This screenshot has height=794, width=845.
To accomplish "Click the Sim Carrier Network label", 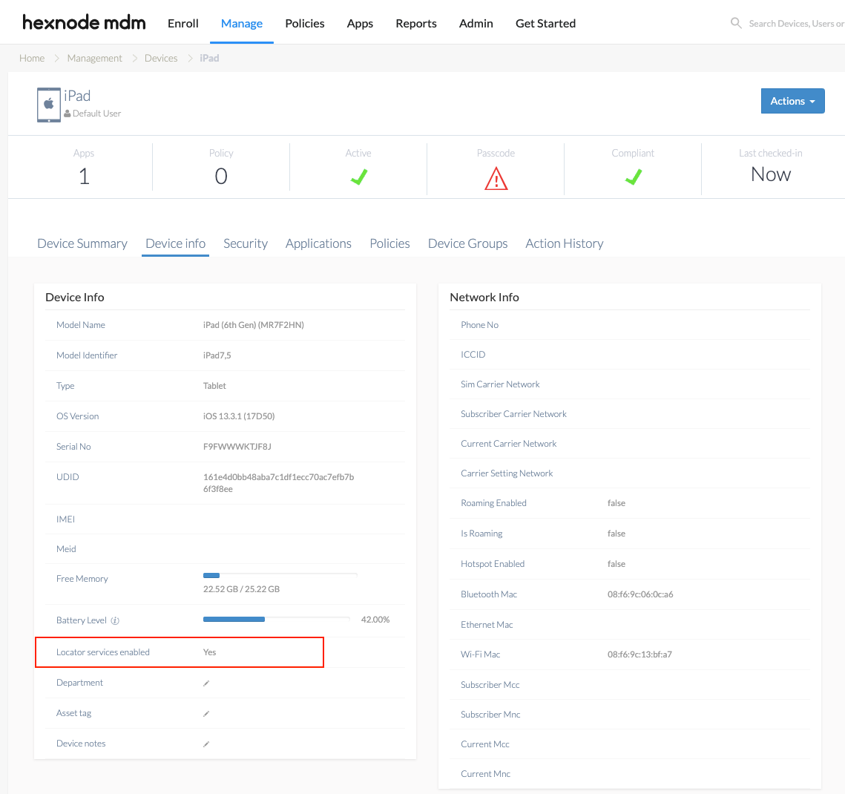I will (x=500, y=384).
